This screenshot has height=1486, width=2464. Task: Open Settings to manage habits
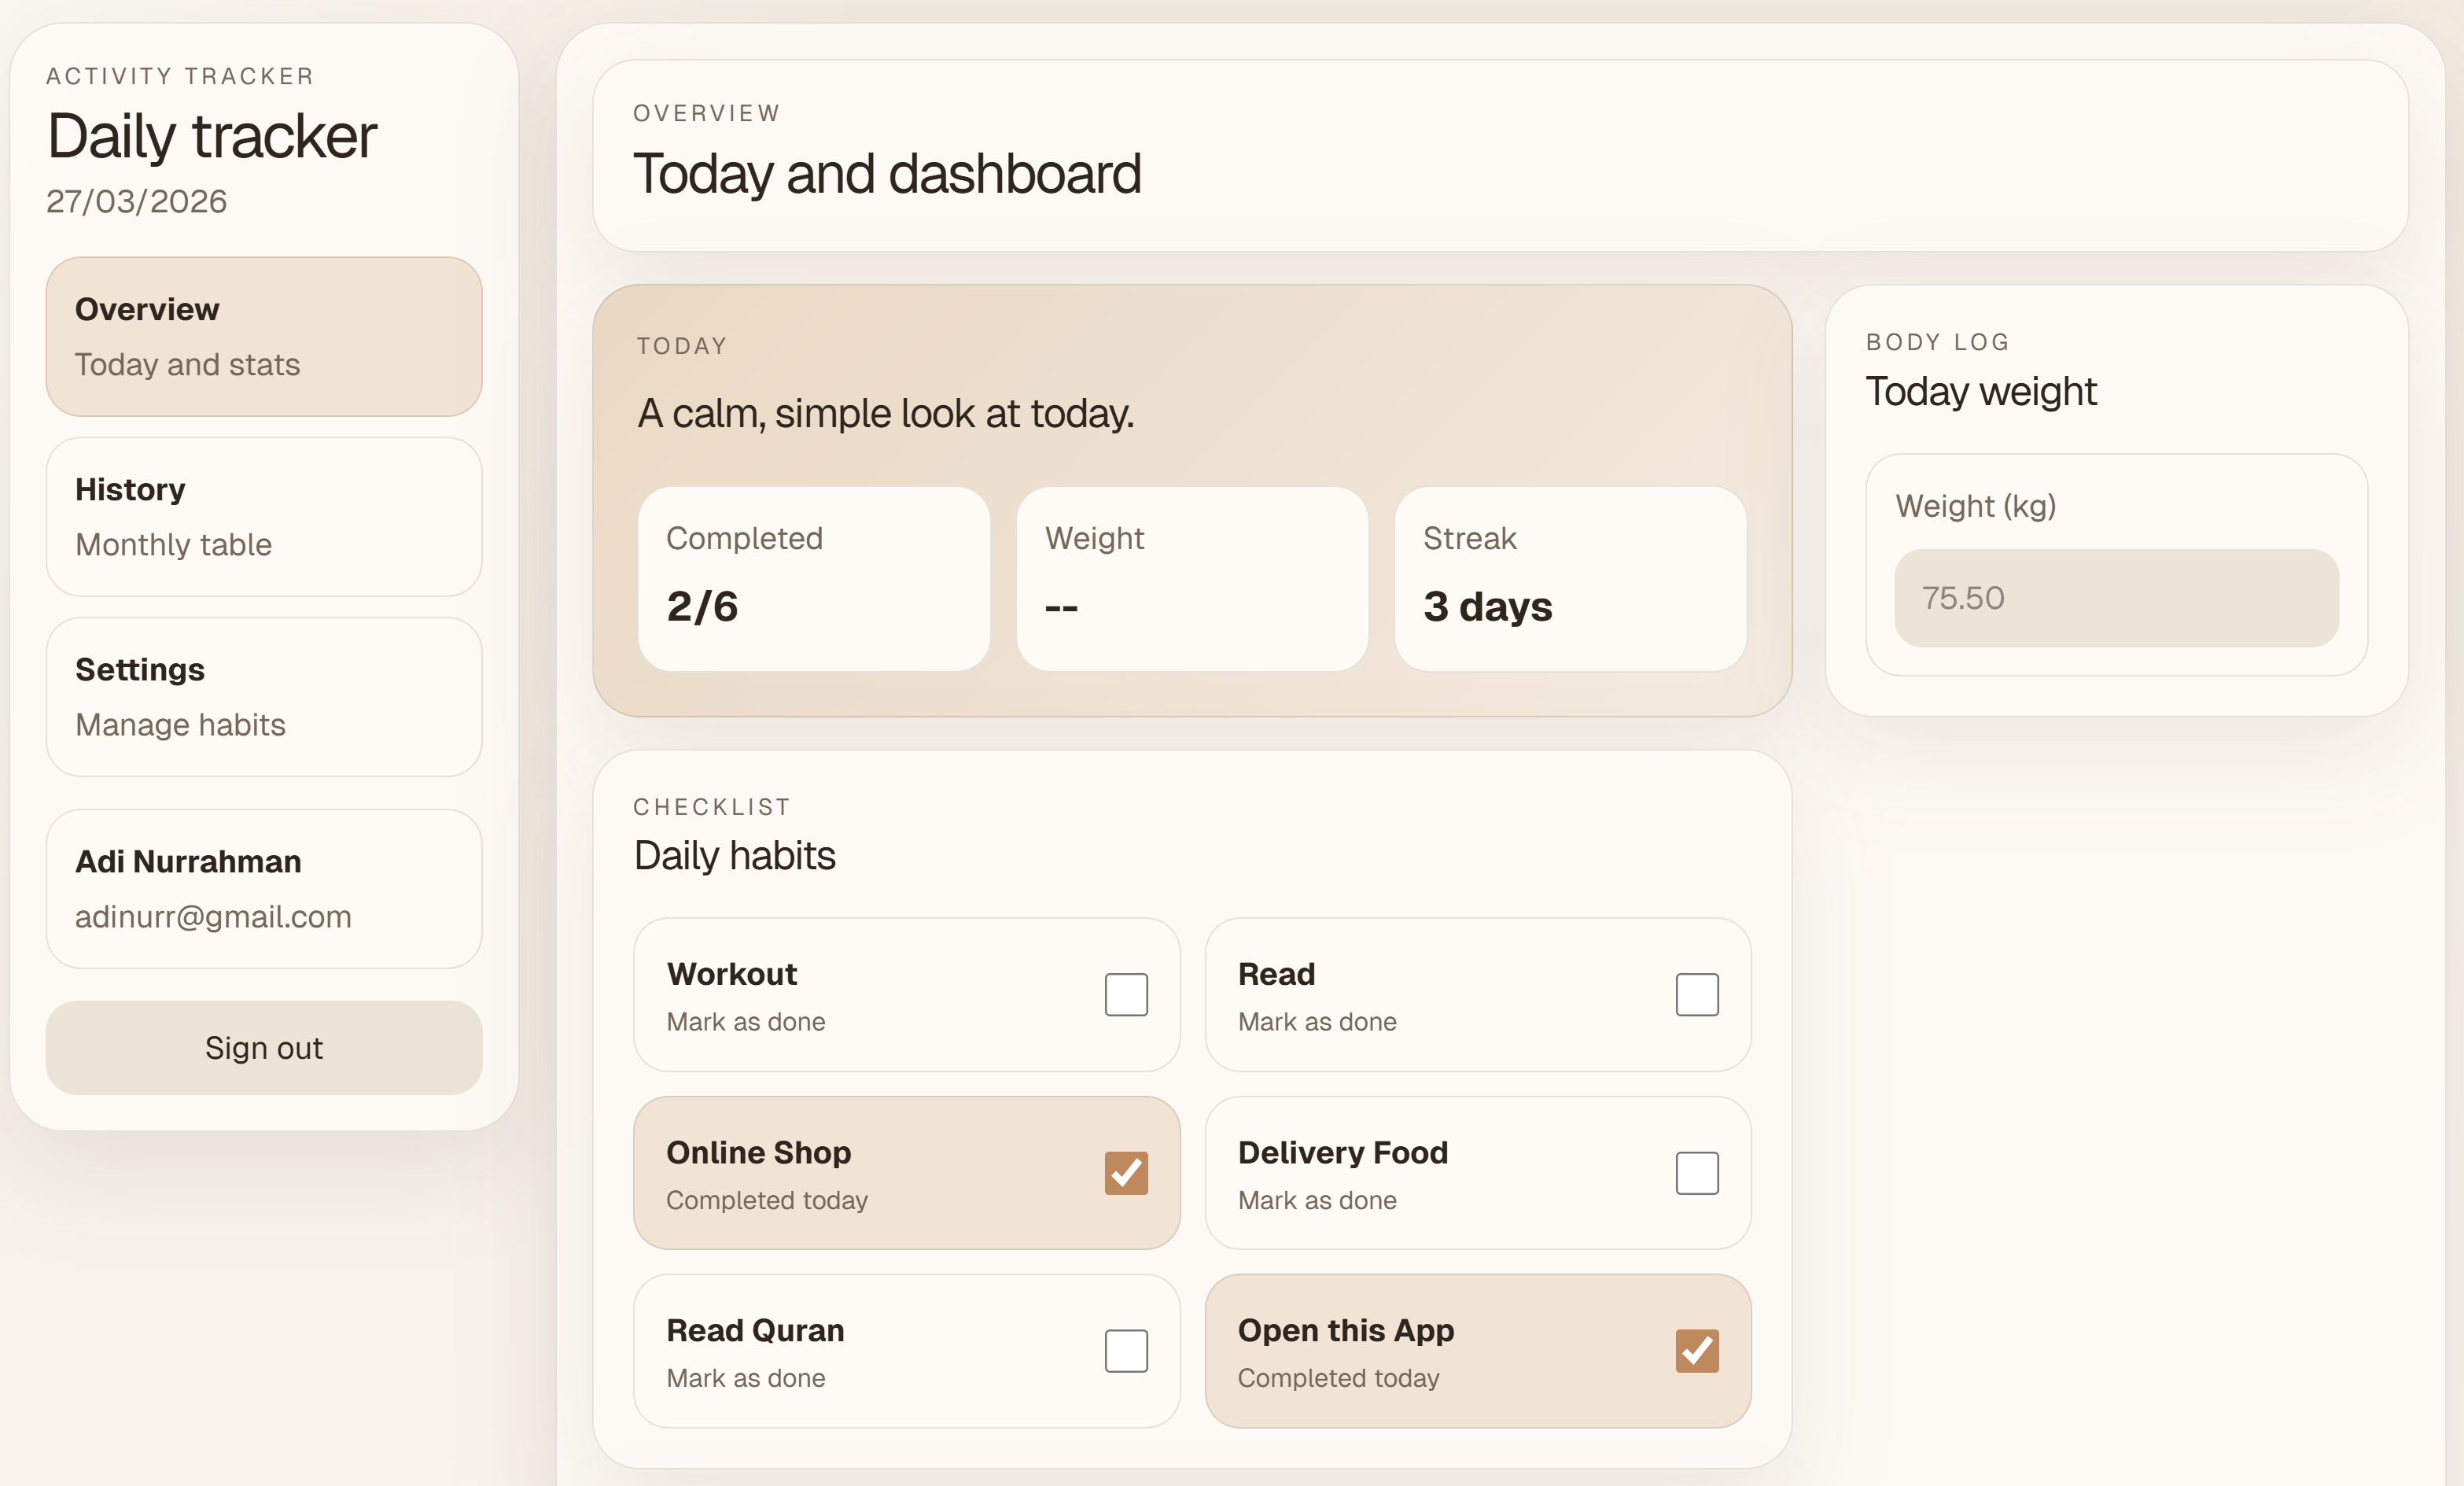coord(263,697)
